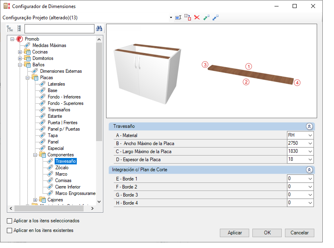Click the red X delete configuration icon
This screenshot has height=248, width=334.
click(197, 17)
